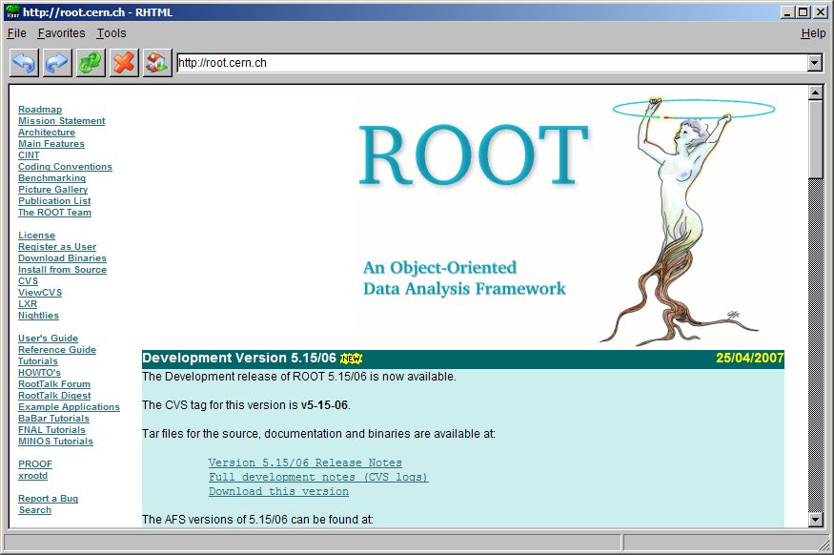Follow the Report a Bug link

48,498
